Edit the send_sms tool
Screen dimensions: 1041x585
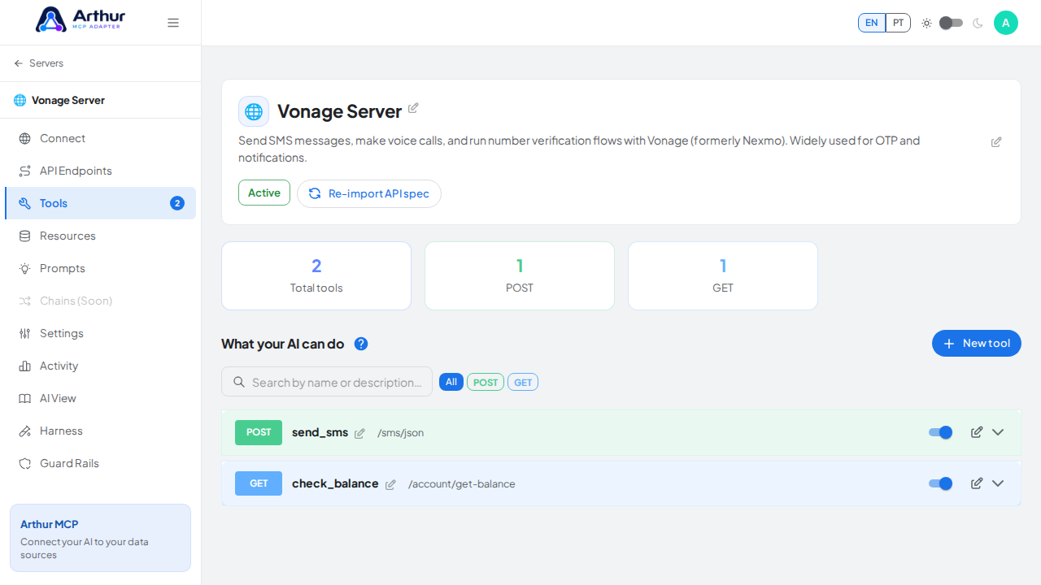pyautogui.click(x=977, y=432)
